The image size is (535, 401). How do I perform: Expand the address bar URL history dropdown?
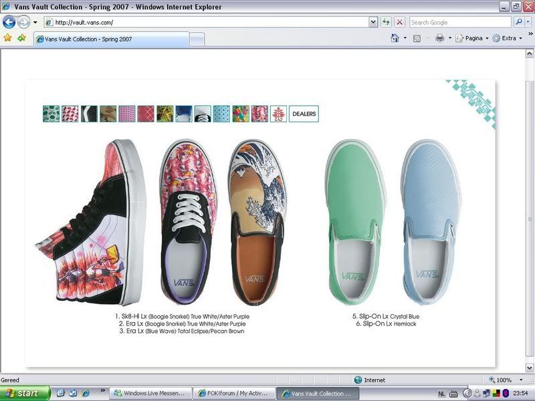pyautogui.click(x=373, y=23)
